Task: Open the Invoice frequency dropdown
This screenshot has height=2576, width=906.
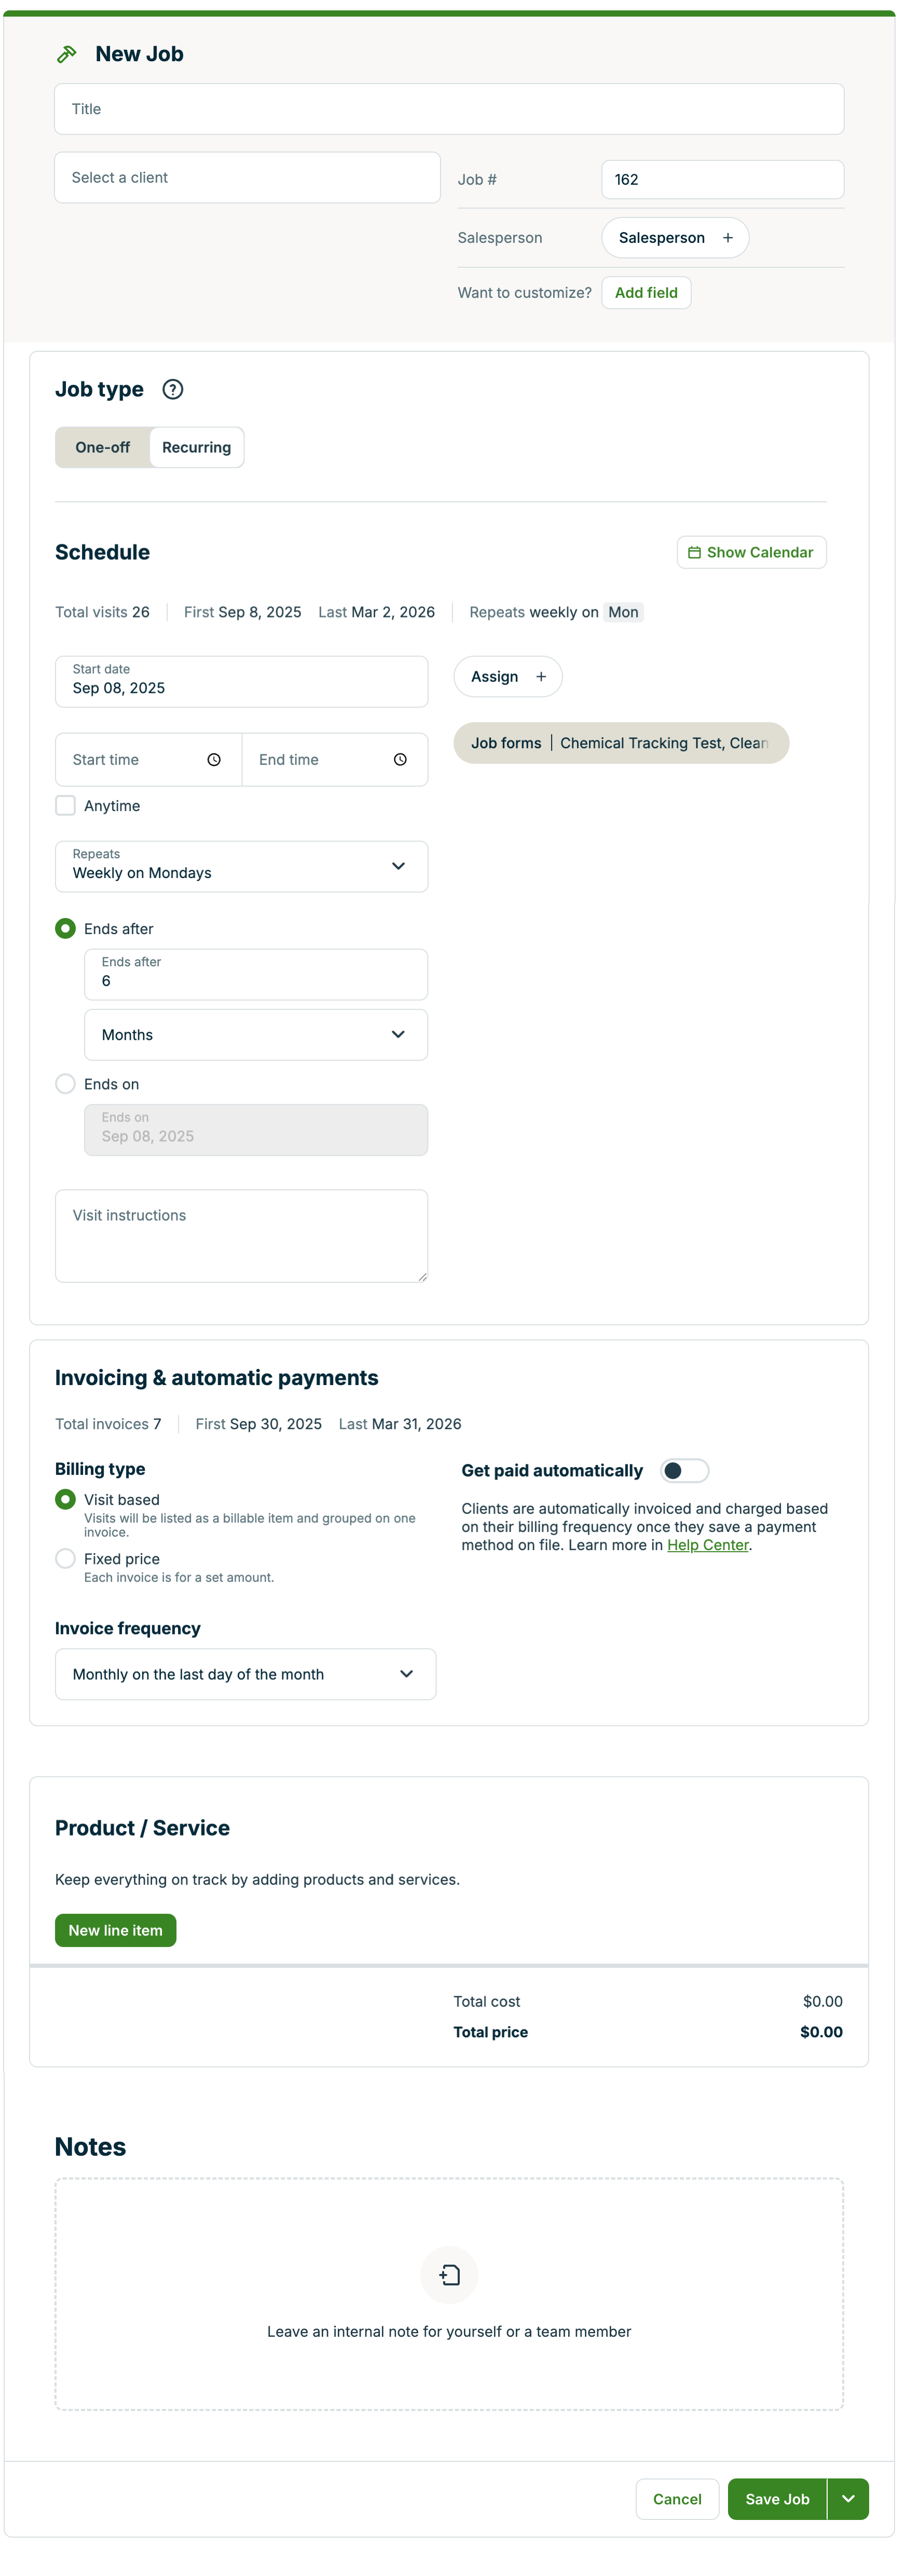Action: tap(245, 1673)
